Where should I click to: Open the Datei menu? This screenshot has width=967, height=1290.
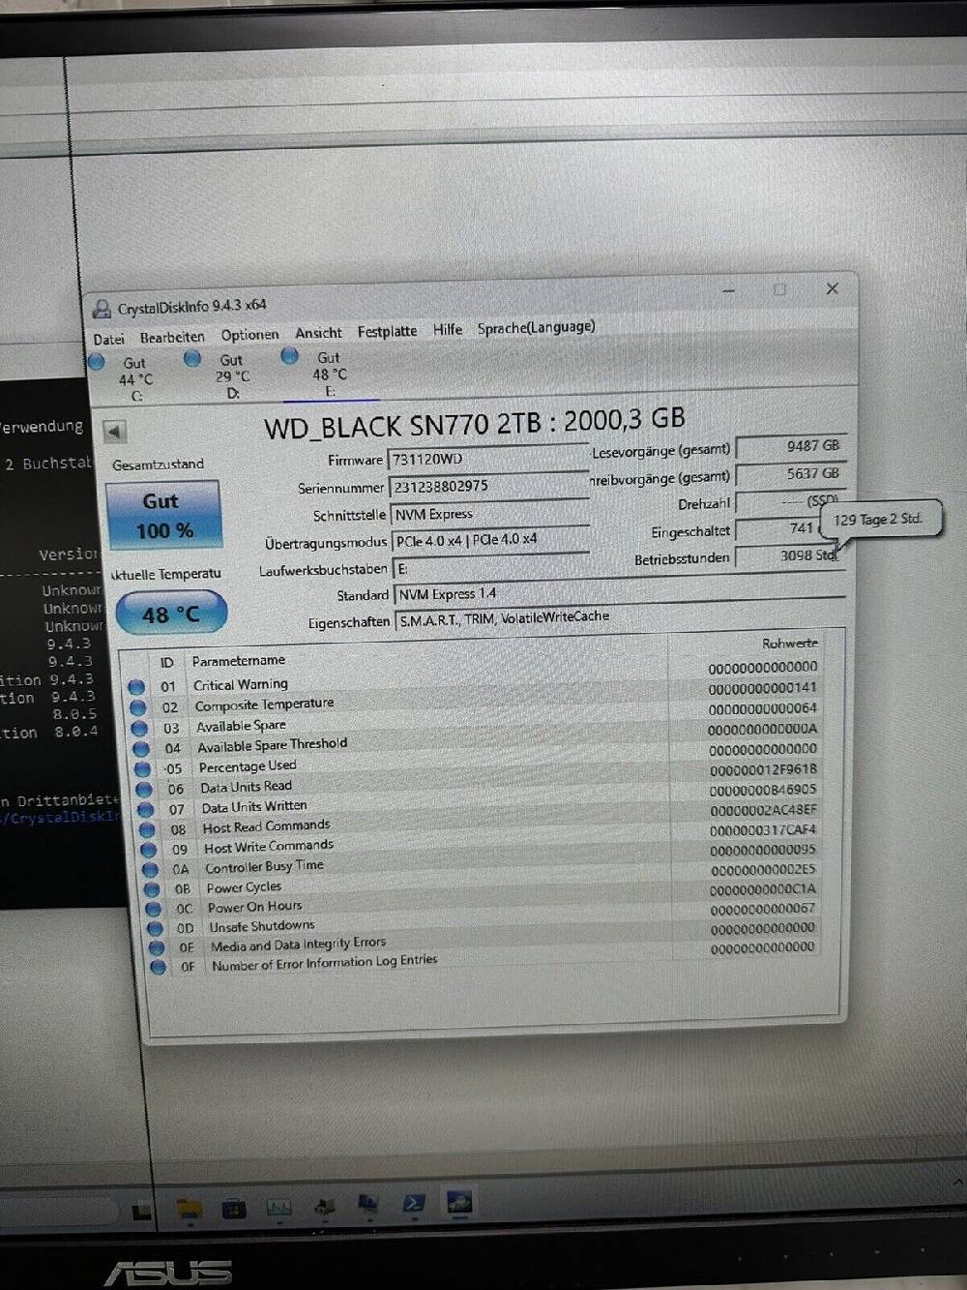coord(109,340)
